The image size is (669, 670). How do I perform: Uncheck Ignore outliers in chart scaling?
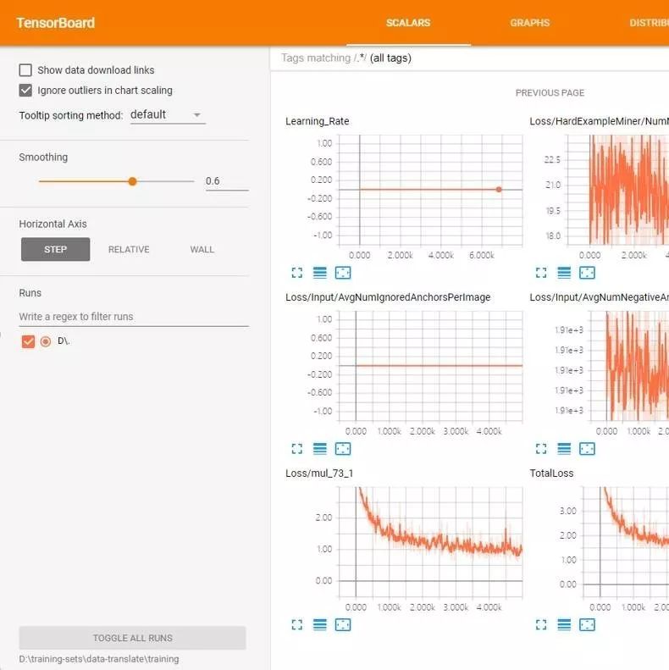click(x=25, y=90)
